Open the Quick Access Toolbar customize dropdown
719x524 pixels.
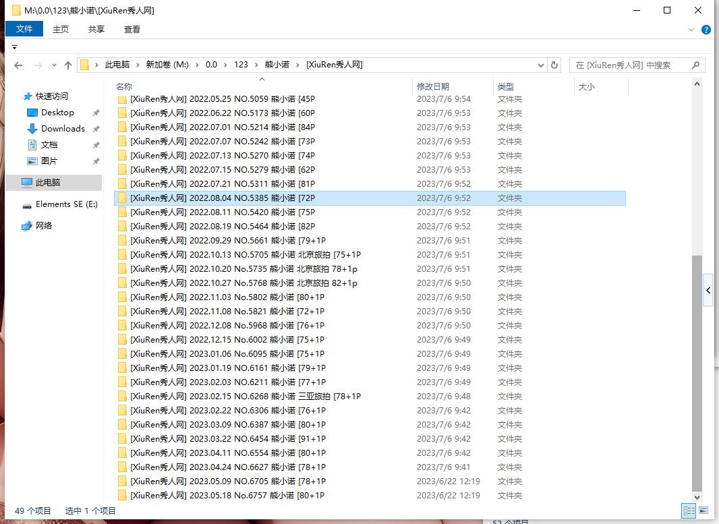point(15,47)
